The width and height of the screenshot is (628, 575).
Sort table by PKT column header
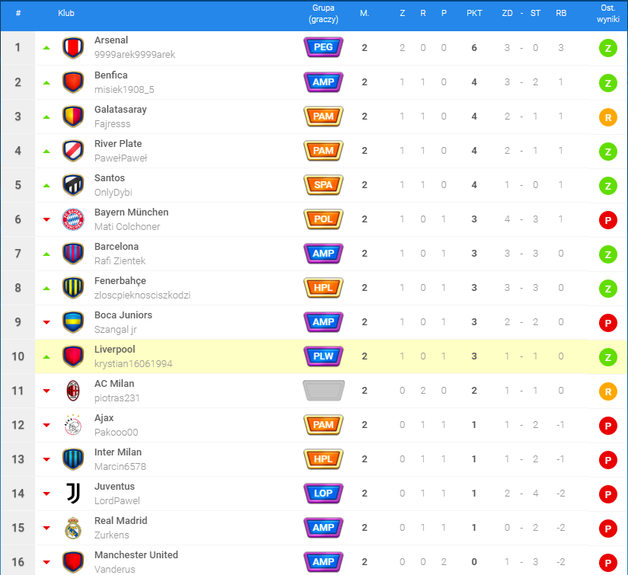473,14
